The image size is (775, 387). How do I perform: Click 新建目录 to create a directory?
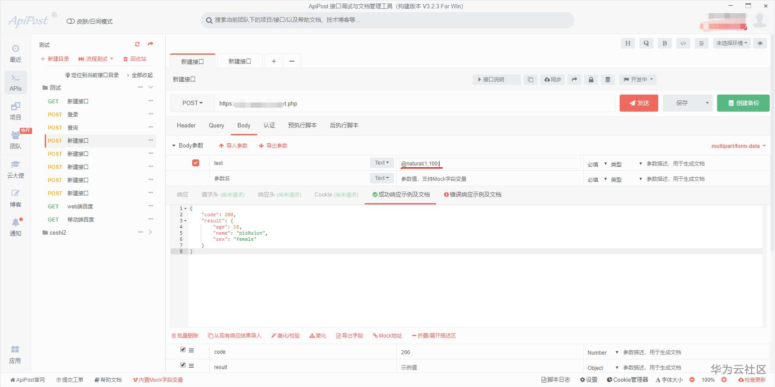(x=55, y=59)
